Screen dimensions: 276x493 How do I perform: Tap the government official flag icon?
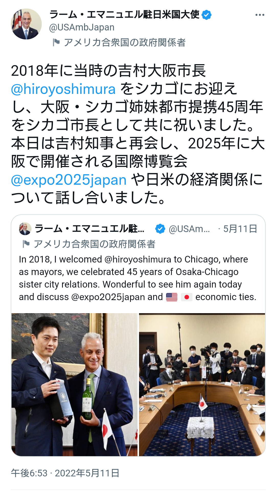[56, 42]
